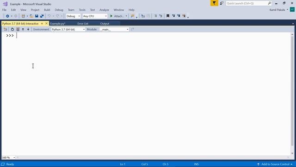Open the document tabs overflow arrow
The height and width of the screenshot is (167, 296).
pos(293,24)
